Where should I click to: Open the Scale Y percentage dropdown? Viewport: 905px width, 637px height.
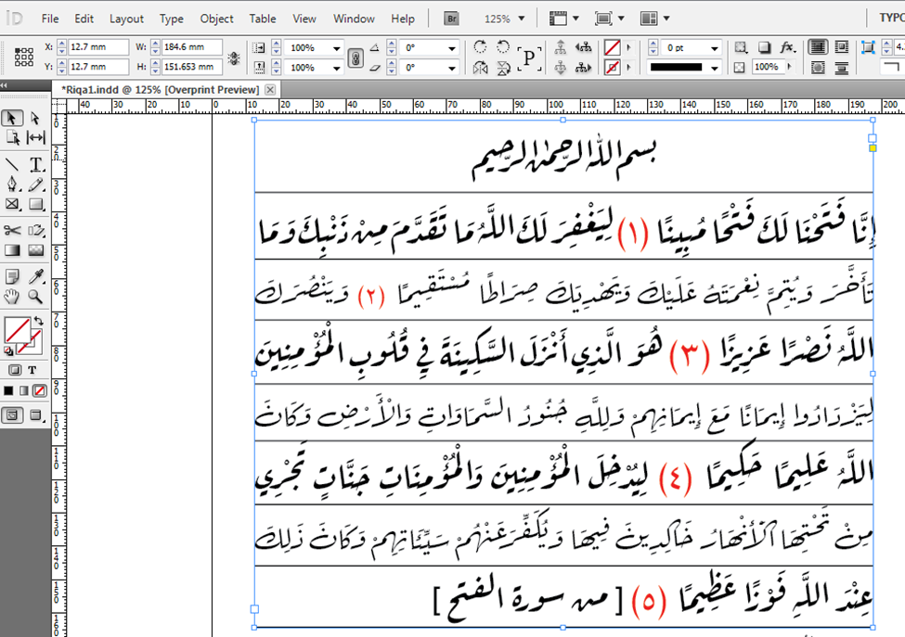pyautogui.click(x=337, y=68)
